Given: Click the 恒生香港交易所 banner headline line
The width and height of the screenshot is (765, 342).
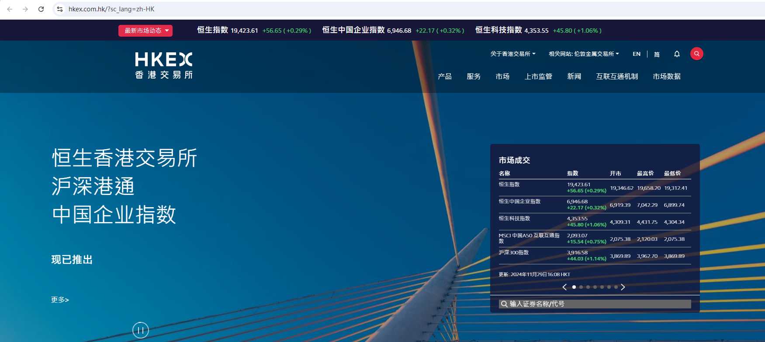Looking at the screenshot, I should click(x=125, y=158).
